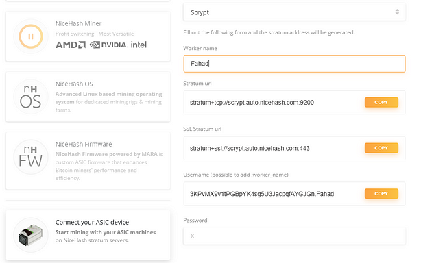
Task: Open the NiceHash OS card title
Action: click(74, 84)
